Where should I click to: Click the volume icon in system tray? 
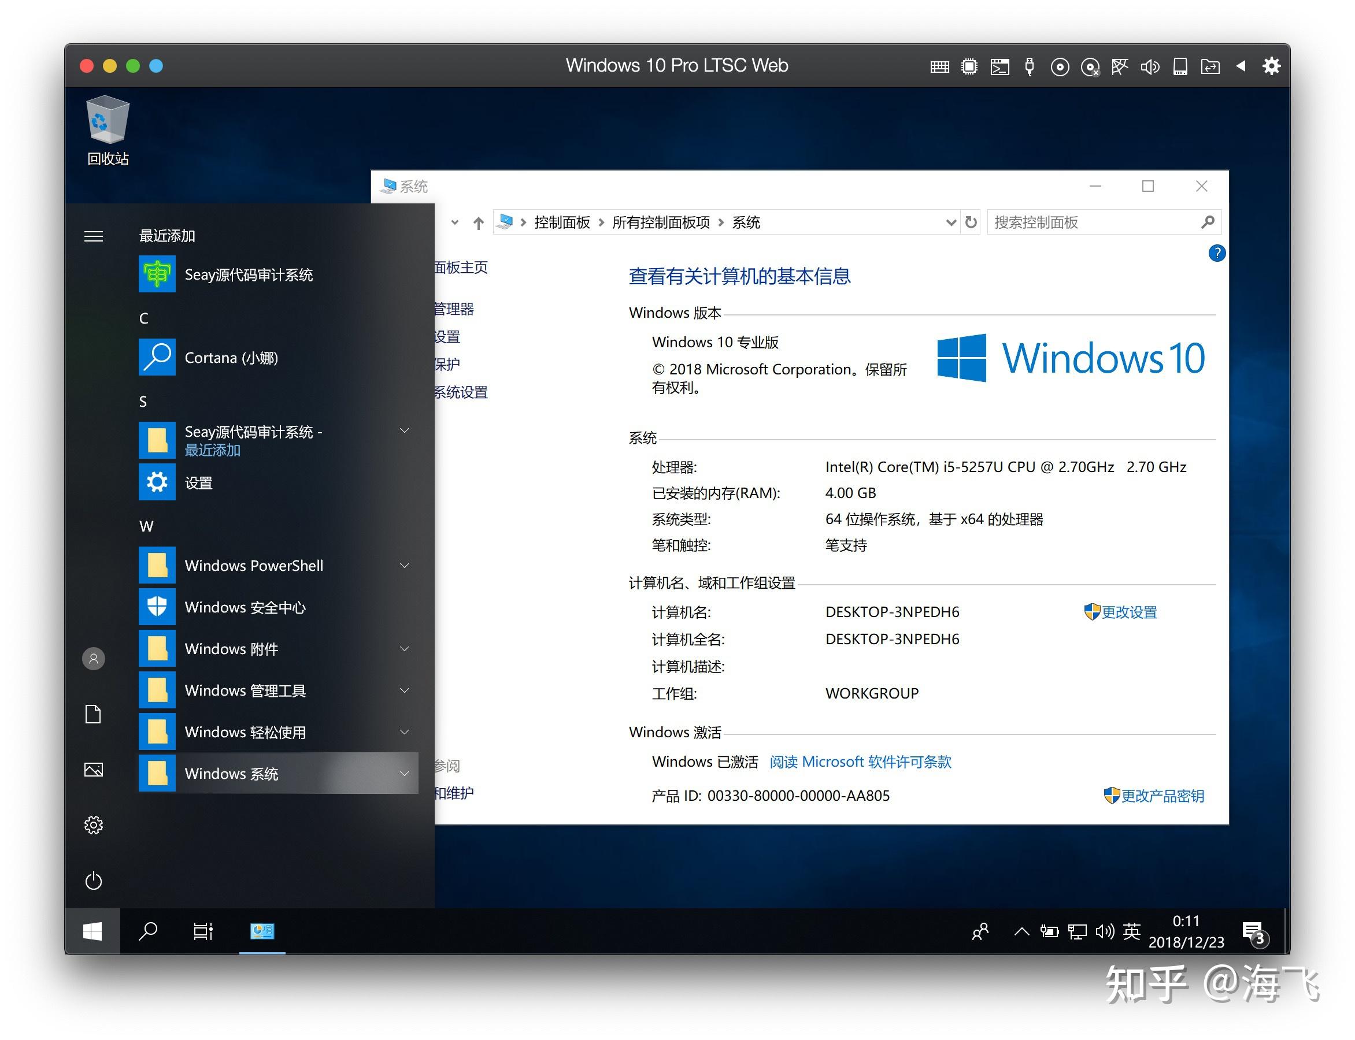click(1105, 931)
